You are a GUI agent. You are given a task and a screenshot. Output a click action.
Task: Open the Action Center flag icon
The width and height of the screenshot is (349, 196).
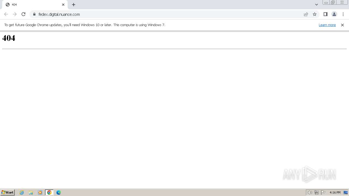[x=323, y=192]
